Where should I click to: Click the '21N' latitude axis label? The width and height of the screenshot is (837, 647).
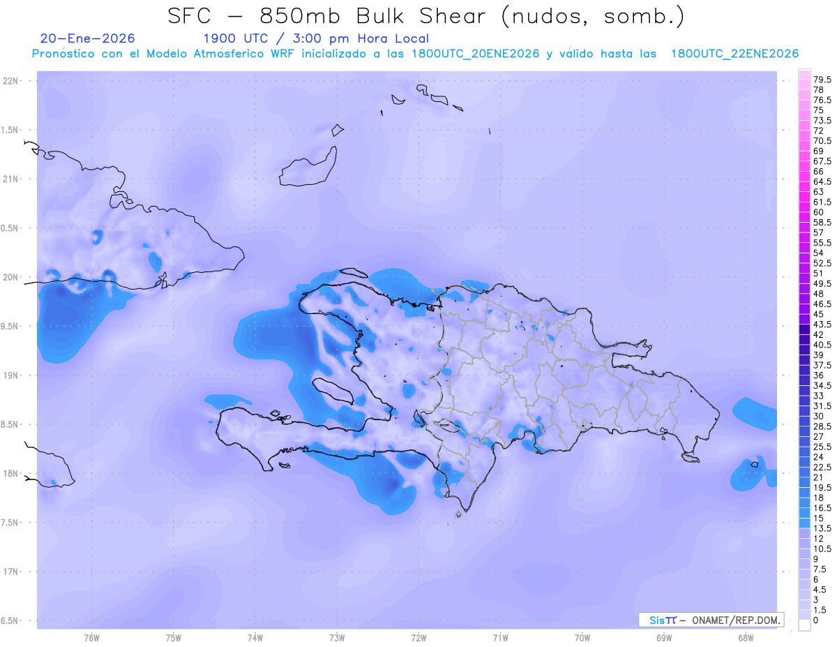point(10,179)
